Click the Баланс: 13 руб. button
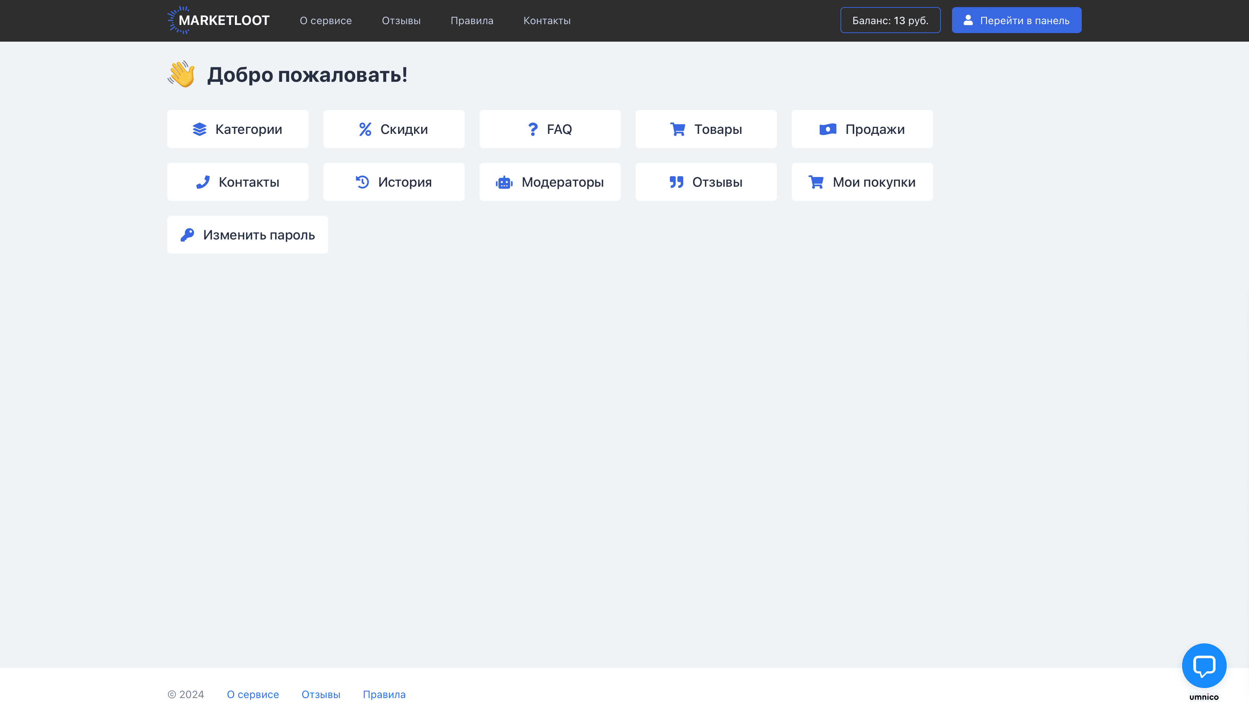Image resolution: width=1249 pixels, height=720 pixels. 890,20
